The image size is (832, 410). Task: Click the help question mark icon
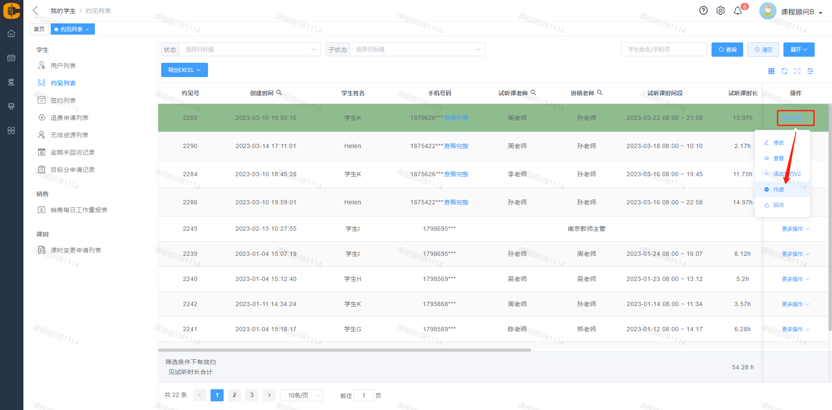pos(703,11)
